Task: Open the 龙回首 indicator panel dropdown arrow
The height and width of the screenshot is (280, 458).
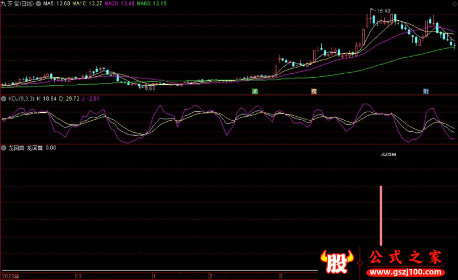Action: 4,148
